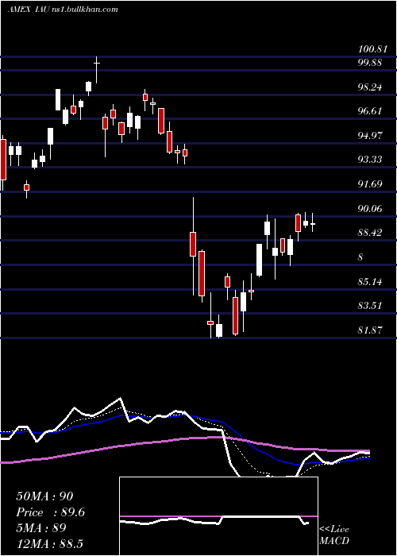Click the last small doji candlestick near 89.6
Image resolution: width=397 pixels, height=556 pixels.
coord(313,222)
